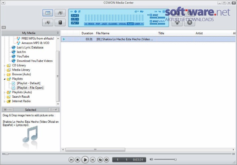Image resolution: width=237 pixels, height=165 pixels.
Task: Click the play indicator on first track row
Action: point(64,39)
